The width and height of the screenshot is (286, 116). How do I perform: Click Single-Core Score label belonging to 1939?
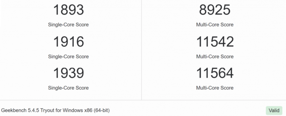coord(68,88)
